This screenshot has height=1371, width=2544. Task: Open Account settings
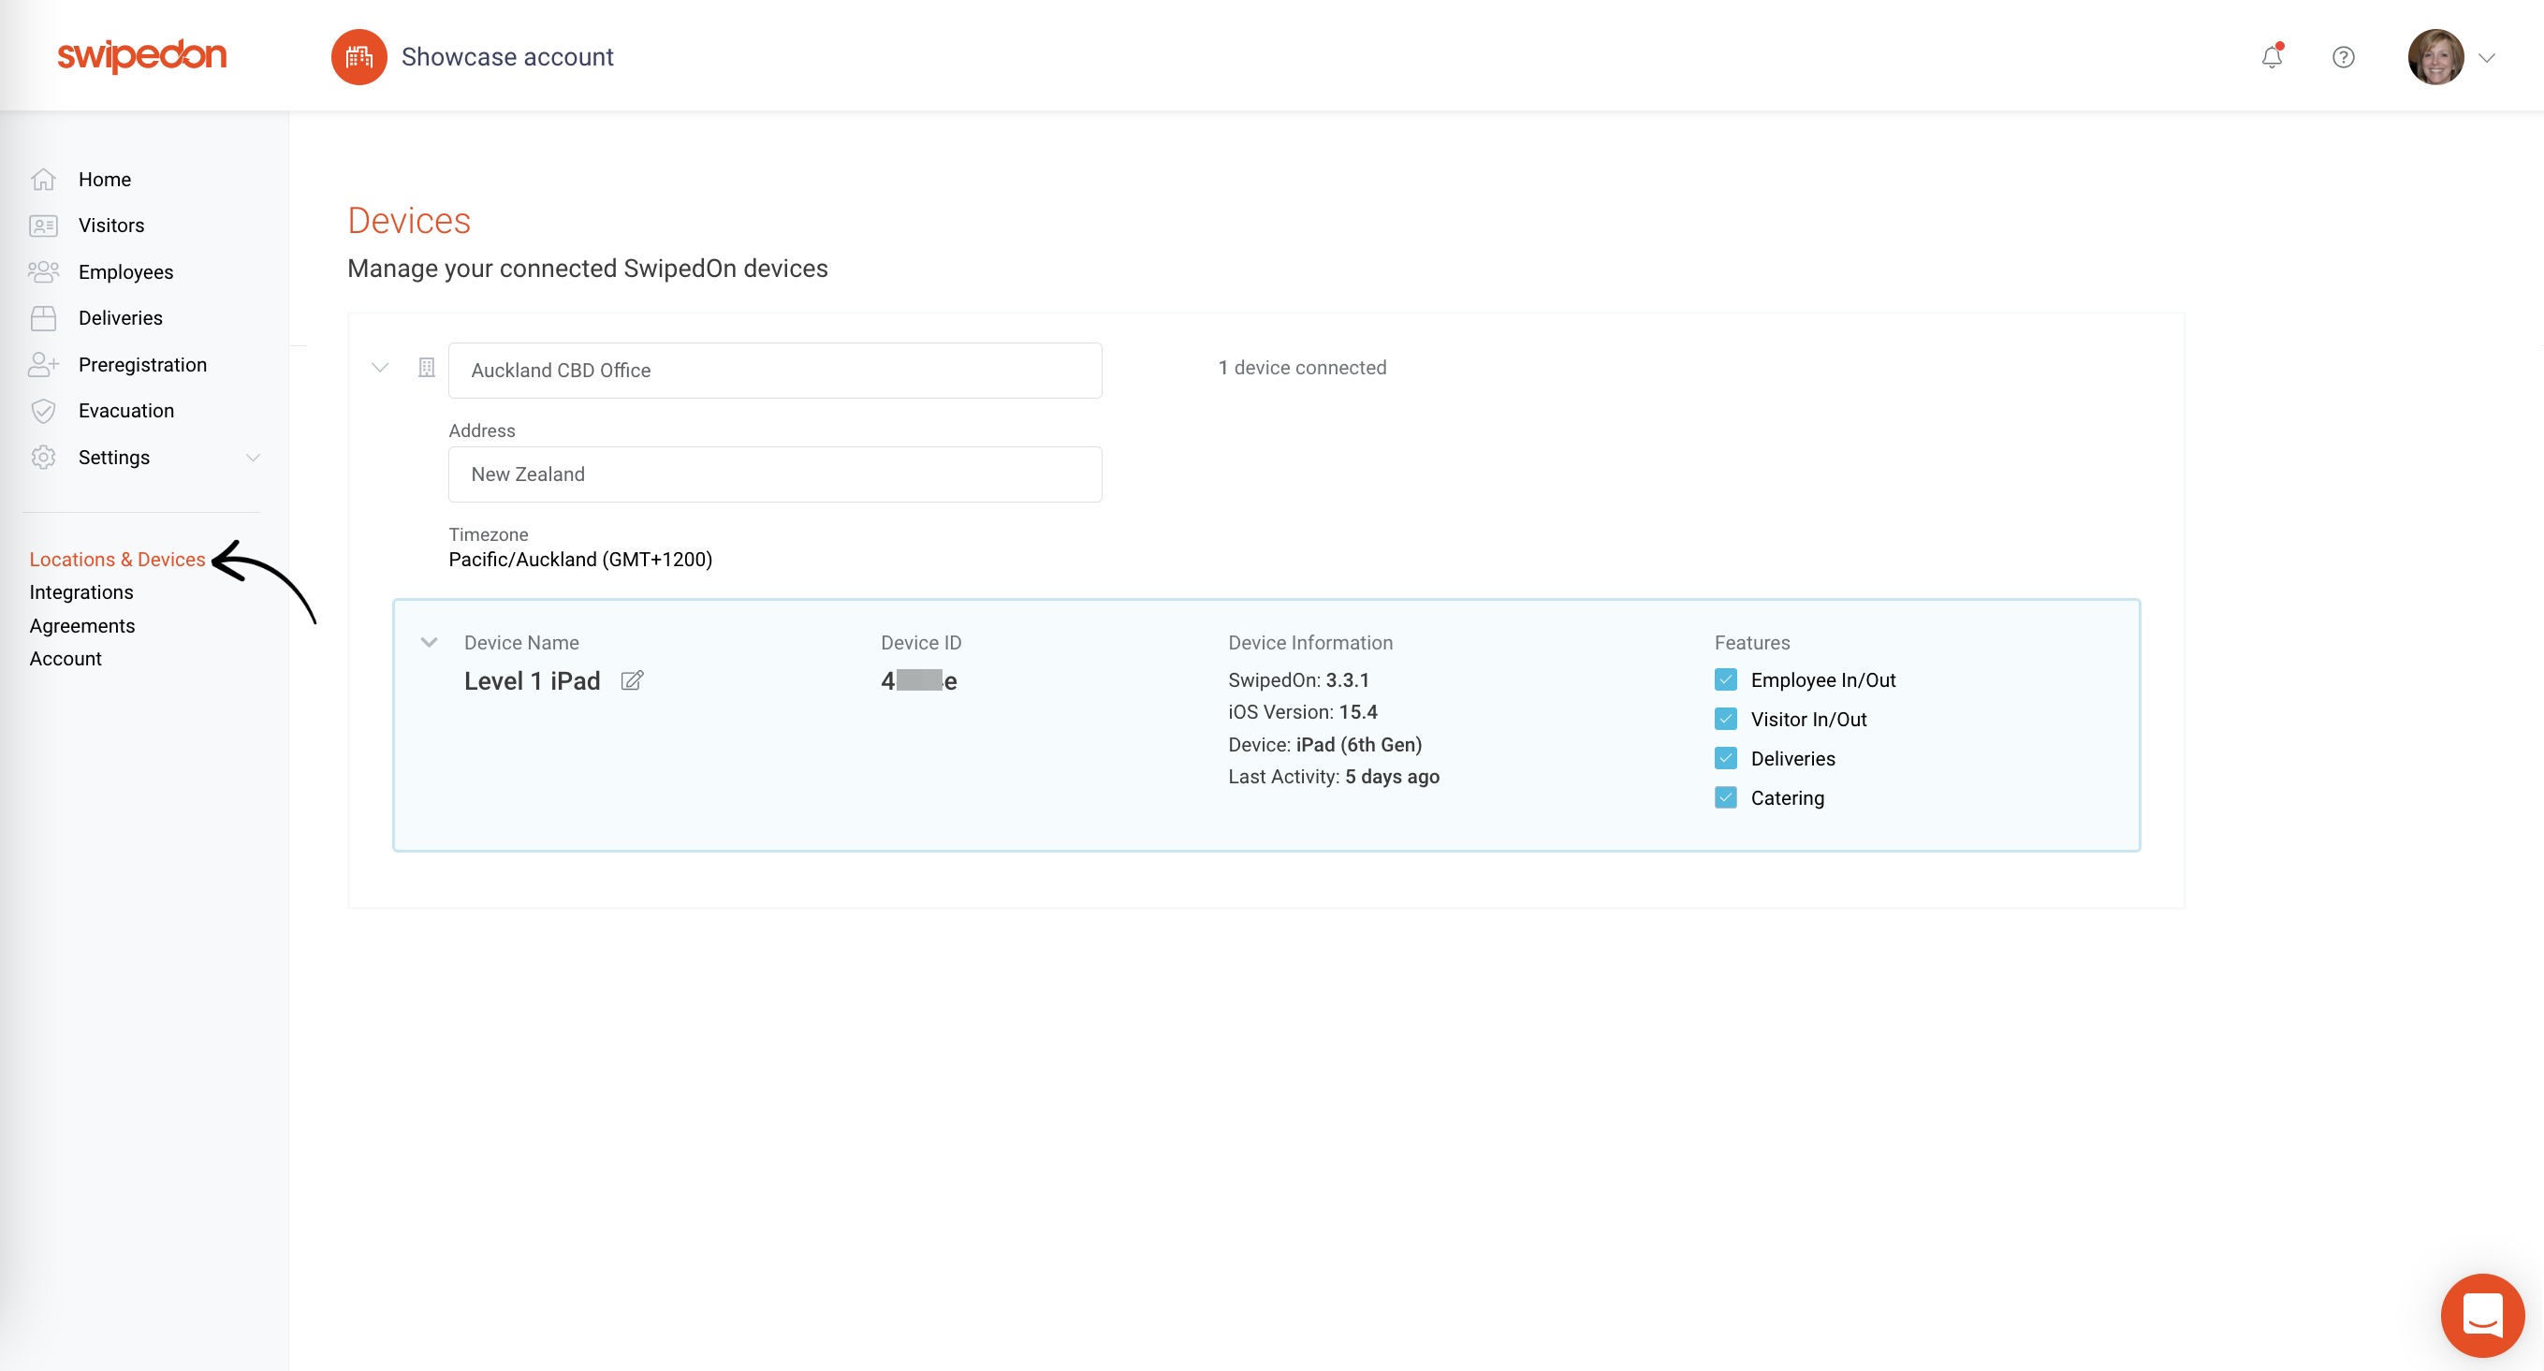[x=66, y=659]
